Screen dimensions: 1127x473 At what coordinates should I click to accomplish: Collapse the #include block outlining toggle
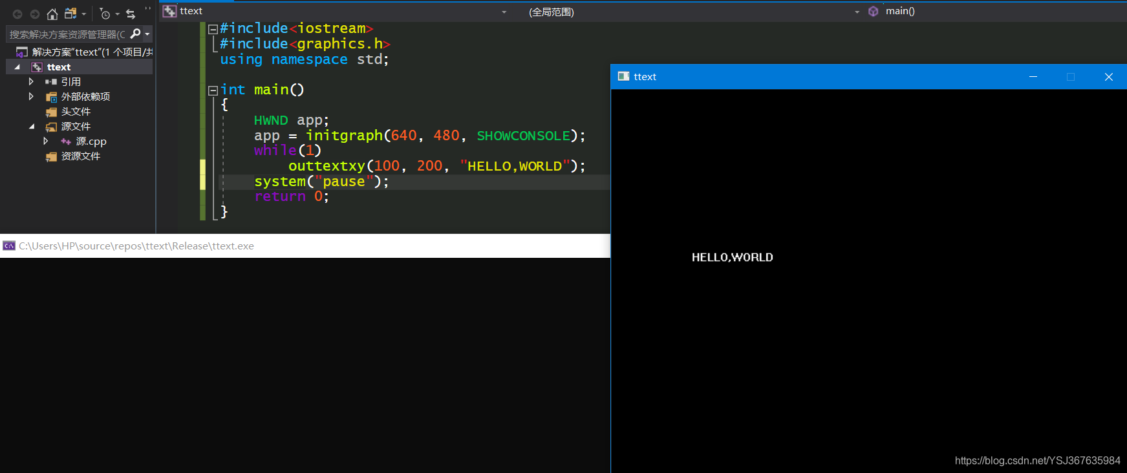point(212,29)
